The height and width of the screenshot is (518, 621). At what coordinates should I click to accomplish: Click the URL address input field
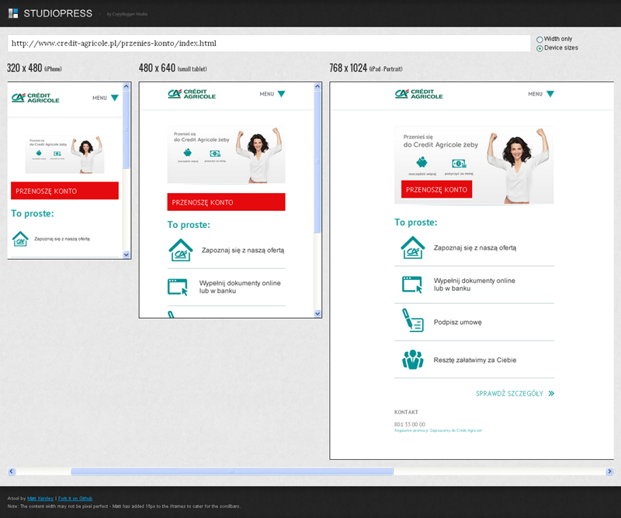click(x=268, y=43)
